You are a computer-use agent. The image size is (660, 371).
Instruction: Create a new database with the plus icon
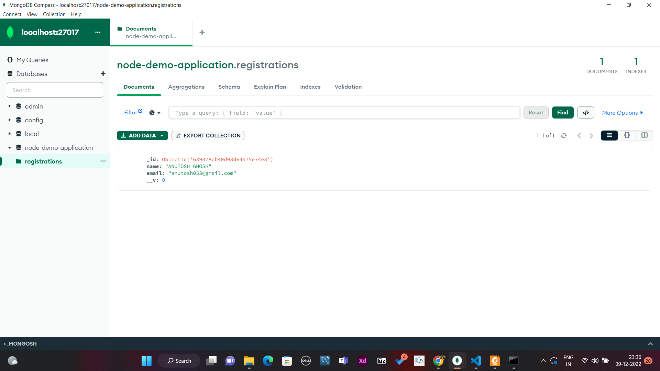(103, 74)
